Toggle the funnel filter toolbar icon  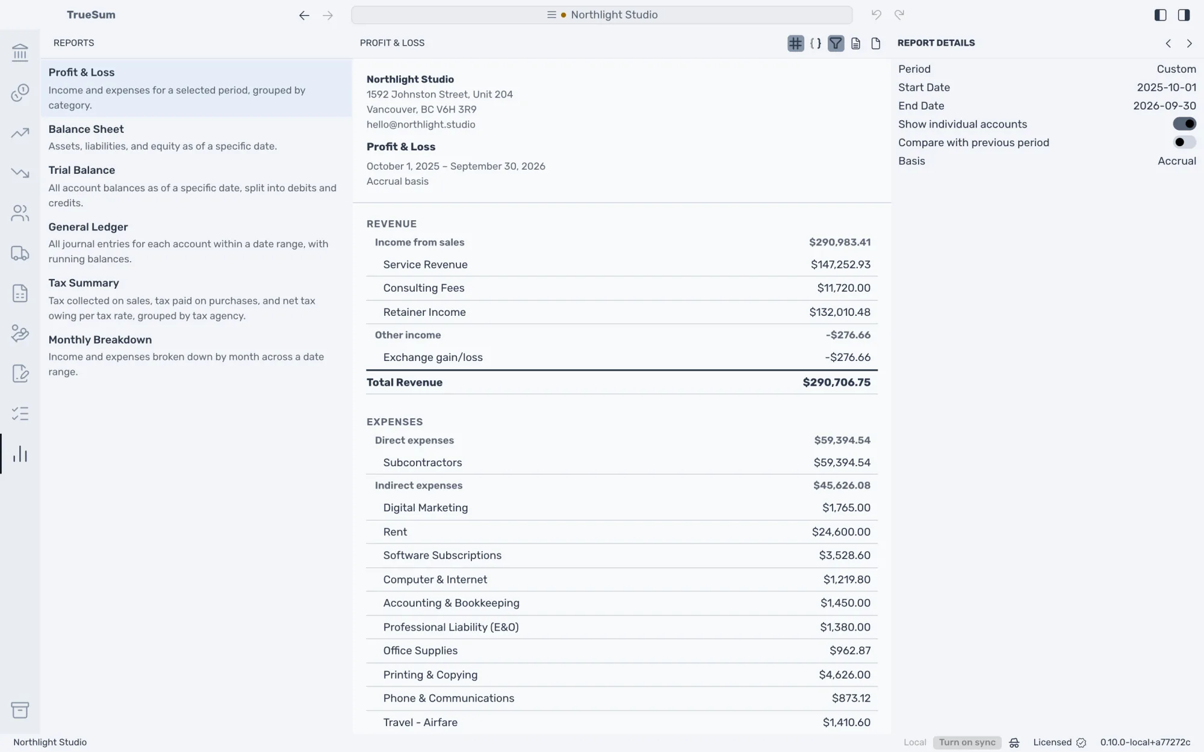click(836, 43)
